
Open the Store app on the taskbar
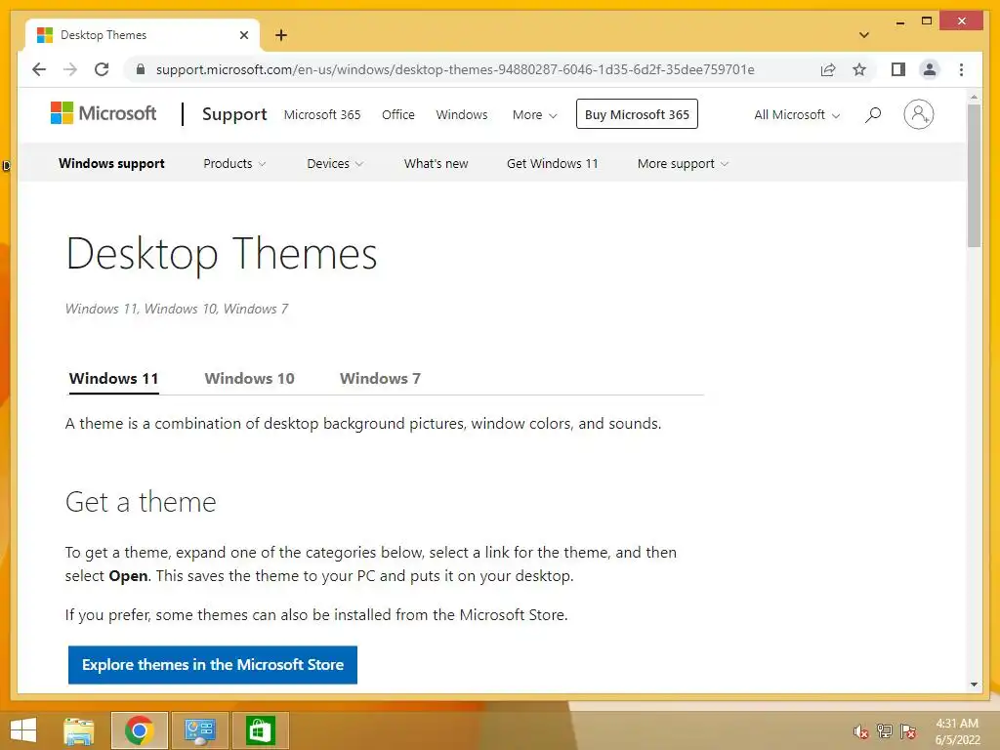(x=260, y=730)
